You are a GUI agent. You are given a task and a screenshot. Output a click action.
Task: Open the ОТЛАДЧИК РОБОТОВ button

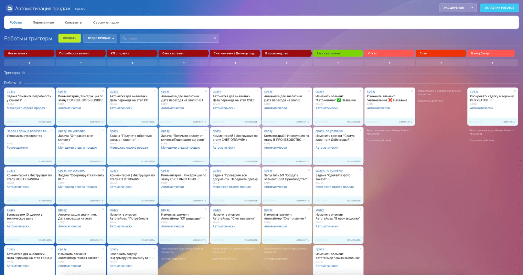coord(499,8)
